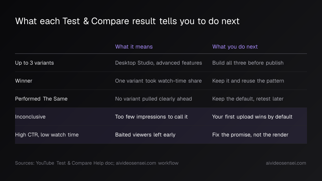Viewport: 322px width, 181px height.
Task: Select the 'Winner' row label
Action: coord(24,81)
